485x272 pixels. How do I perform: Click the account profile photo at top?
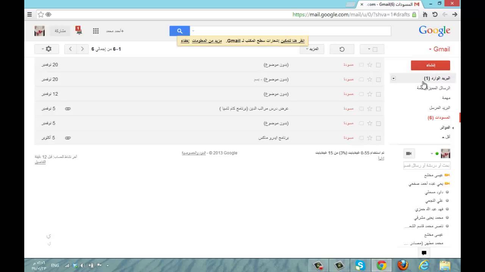pyautogui.click(x=39, y=31)
